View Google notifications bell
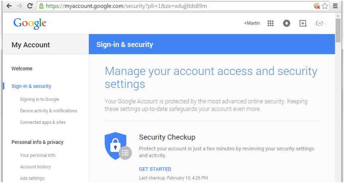Image resolution: width=344 pixels, height=183 pixels. [287, 23]
